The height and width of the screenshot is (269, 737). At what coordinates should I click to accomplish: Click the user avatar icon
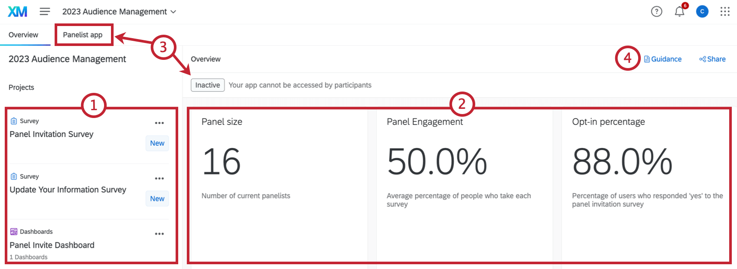coord(702,12)
